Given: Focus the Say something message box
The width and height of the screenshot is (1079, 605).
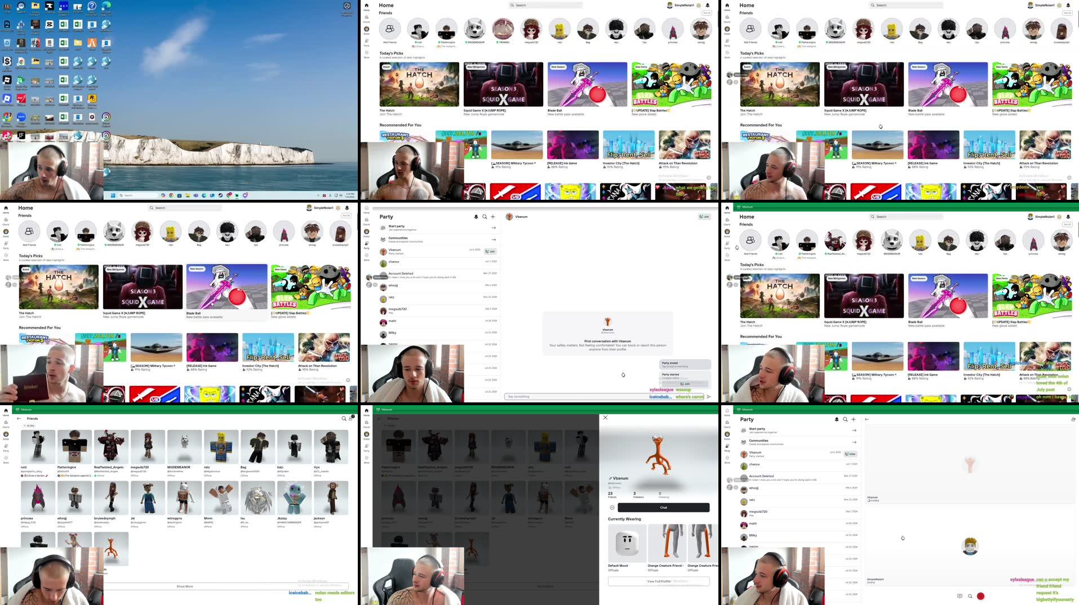Looking at the screenshot, I should pyautogui.click(x=603, y=397).
